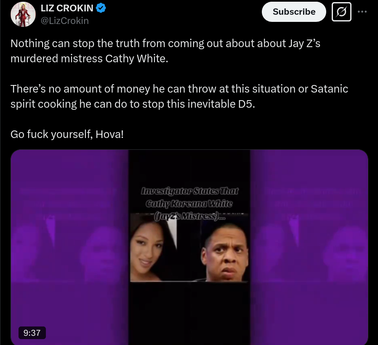Image resolution: width=378 pixels, height=345 pixels.
Task: Play the video from the center thumbnail
Action: pyautogui.click(x=189, y=247)
